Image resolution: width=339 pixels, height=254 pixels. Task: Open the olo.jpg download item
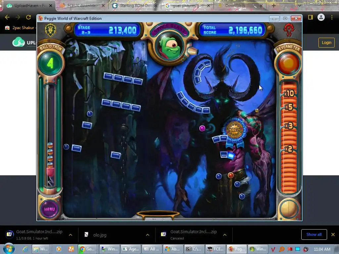[100, 235]
